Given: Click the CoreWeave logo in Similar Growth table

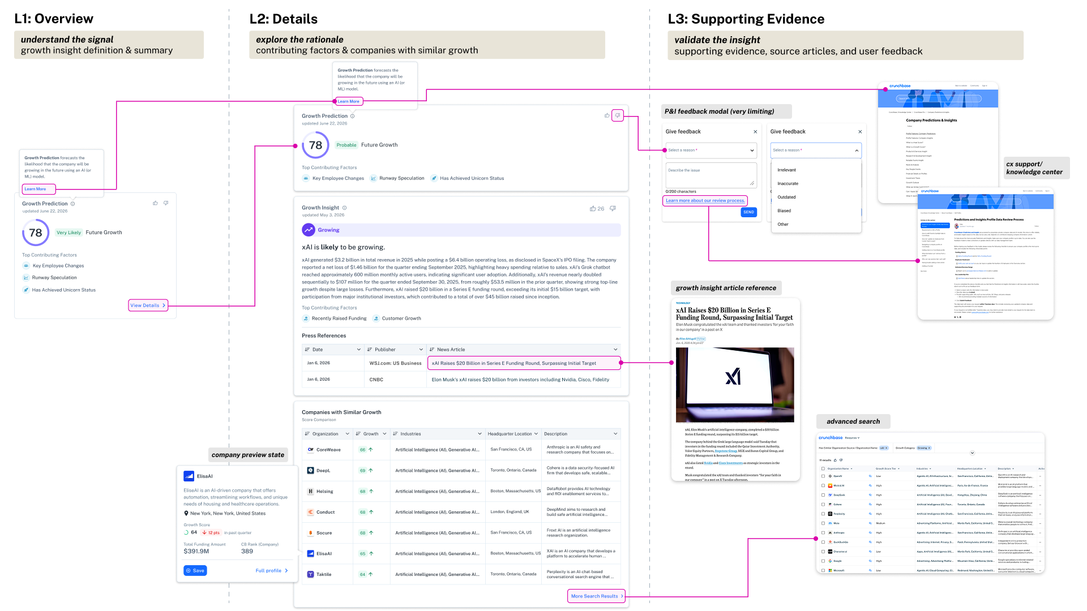Looking at the screenshot, I should [x=310, y=450].
